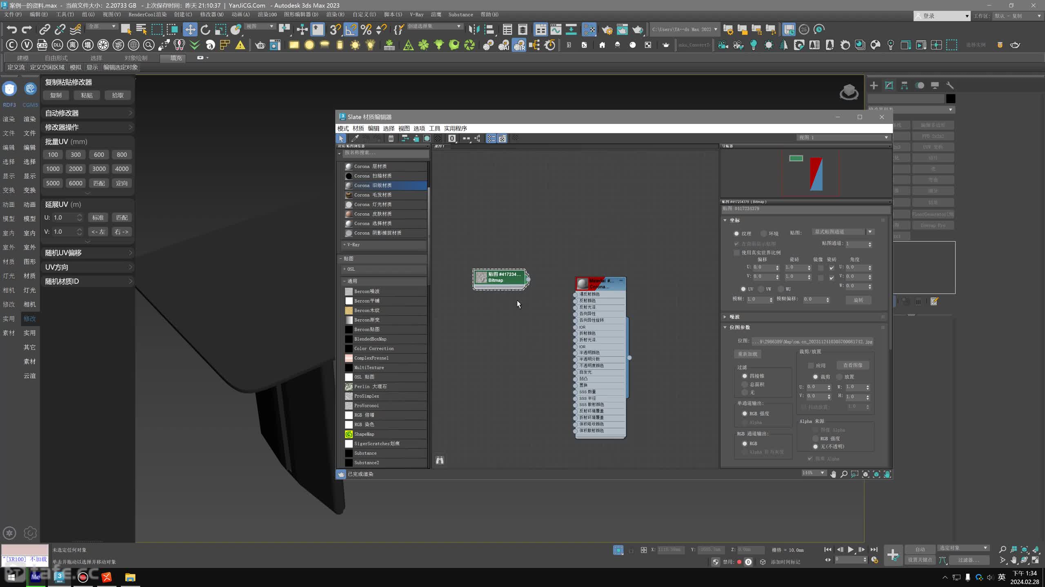Image resolution: width=1045 pixels, height=587 pixels.
Task: Click the Windows Start button
Action: coord(11,577)
